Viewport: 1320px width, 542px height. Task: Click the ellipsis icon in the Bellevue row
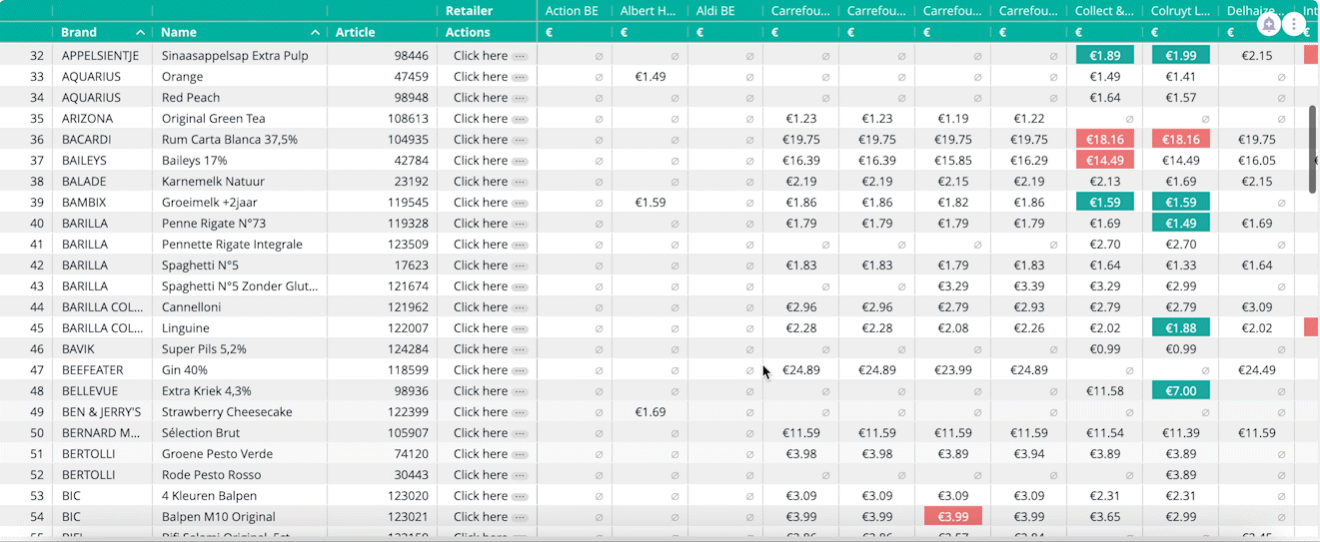pos(520,391)
